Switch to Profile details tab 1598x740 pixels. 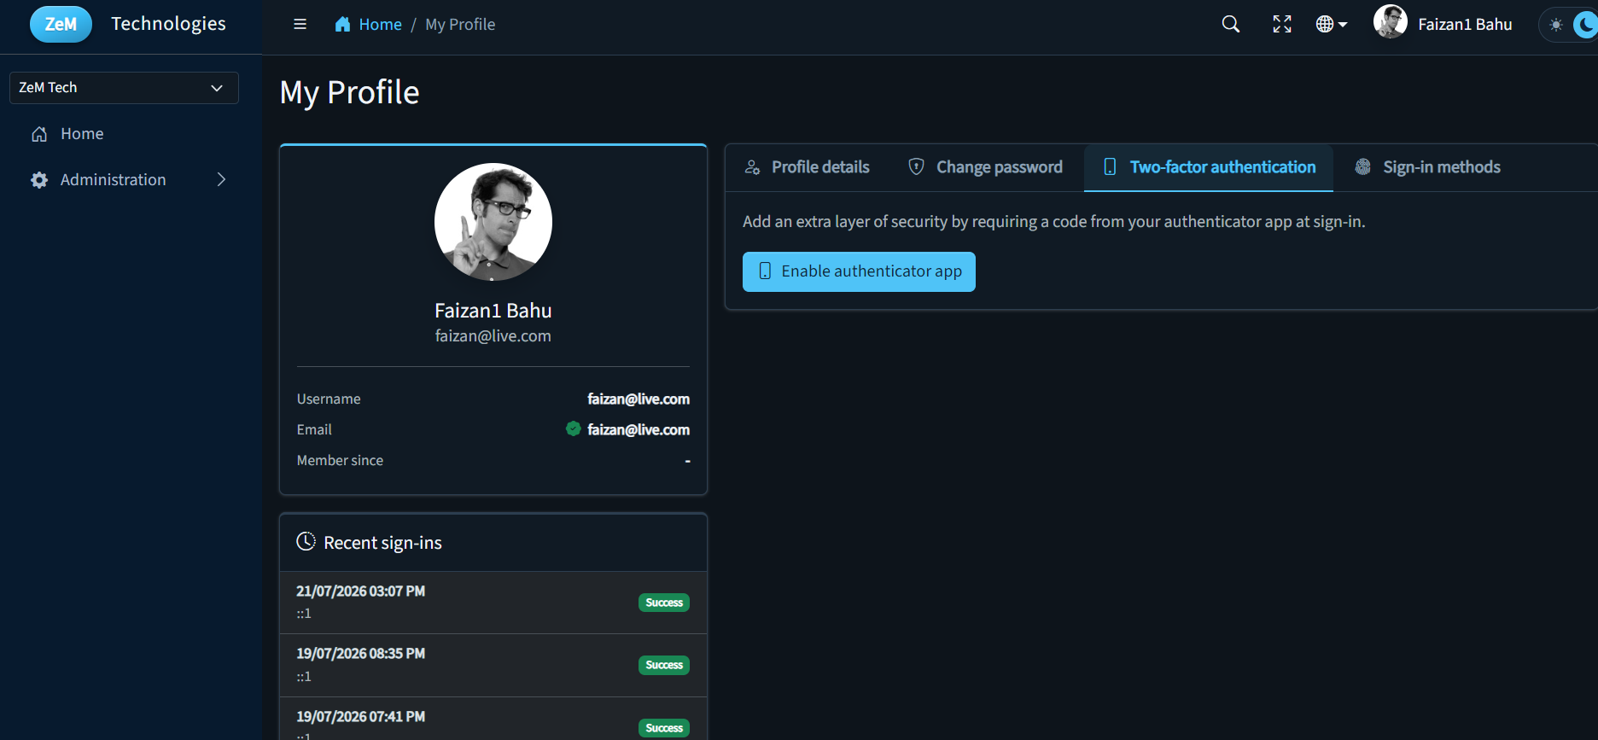coord(807,167)
